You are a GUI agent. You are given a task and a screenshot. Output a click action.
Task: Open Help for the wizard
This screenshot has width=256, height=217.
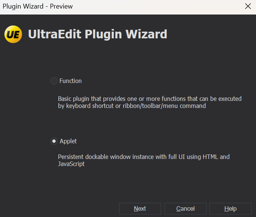point(230,208)
